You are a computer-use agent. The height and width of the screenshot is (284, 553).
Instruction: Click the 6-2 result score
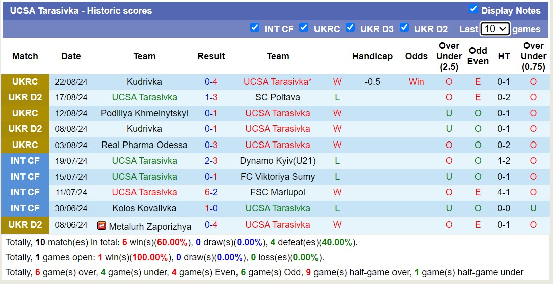[x=211, y=192]
